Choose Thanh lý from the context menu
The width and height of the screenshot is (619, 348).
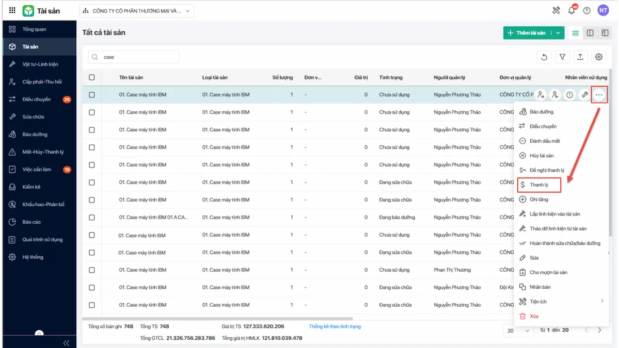(x=539, y=185)
